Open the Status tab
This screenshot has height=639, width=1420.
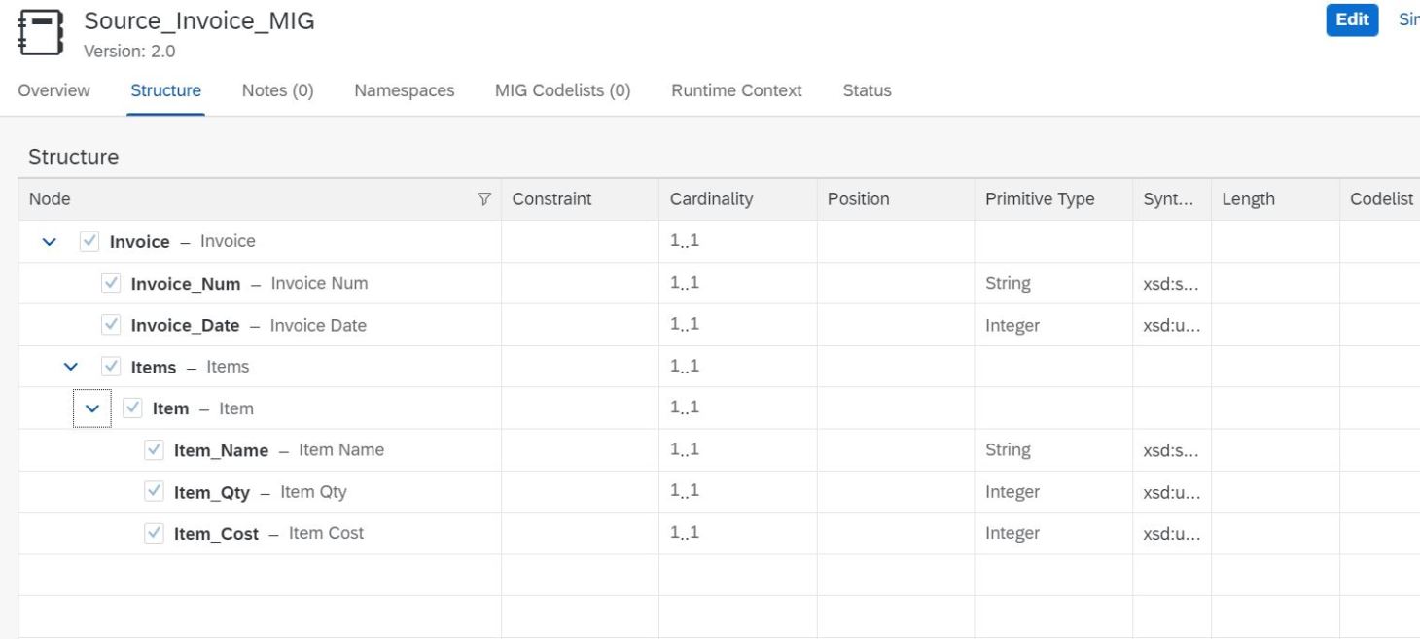coord(867,90)
